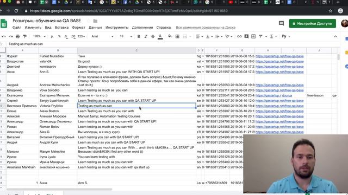Screen dimensions: 348x195
Task: Open Данные menu
Action: click(95, 28)
